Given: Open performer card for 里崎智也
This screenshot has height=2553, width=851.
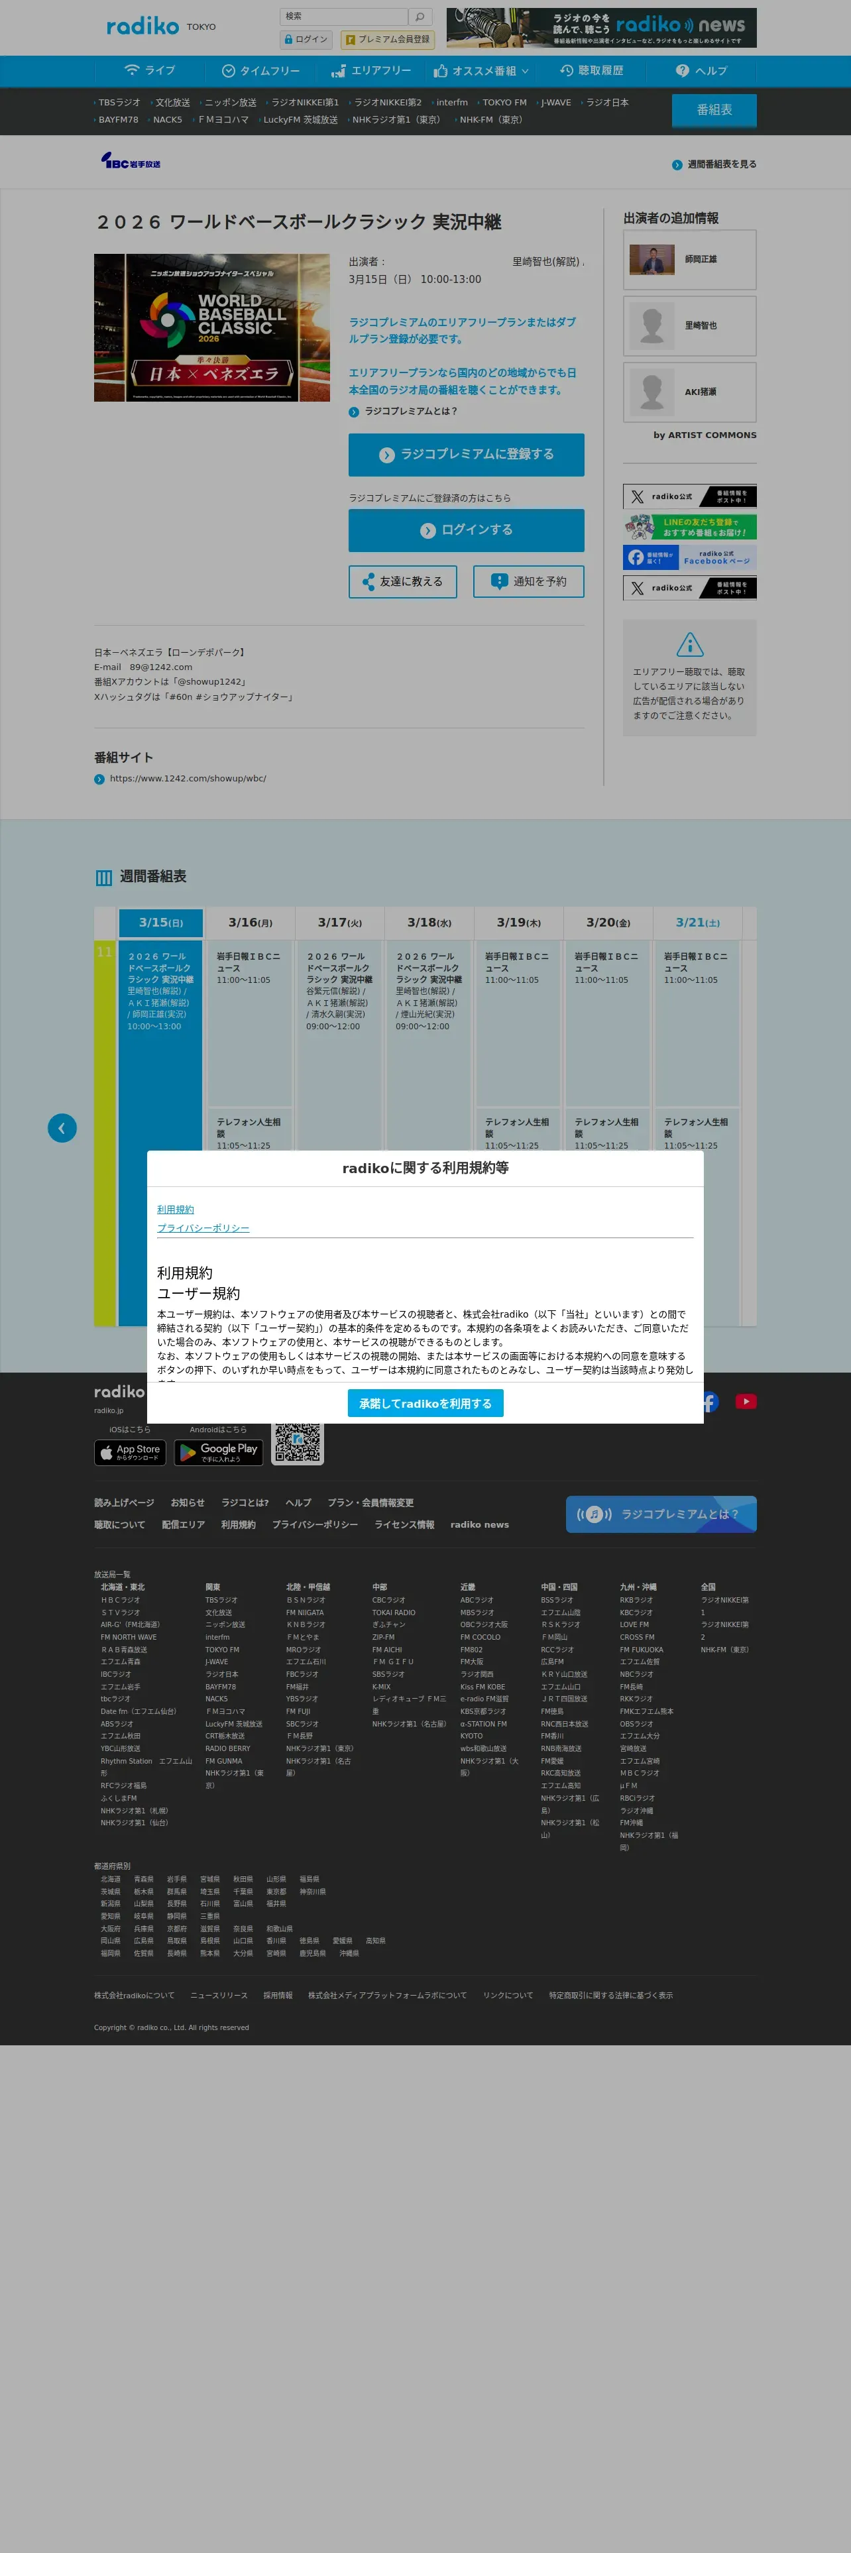Looking at the screenshot, I should 689,326.
